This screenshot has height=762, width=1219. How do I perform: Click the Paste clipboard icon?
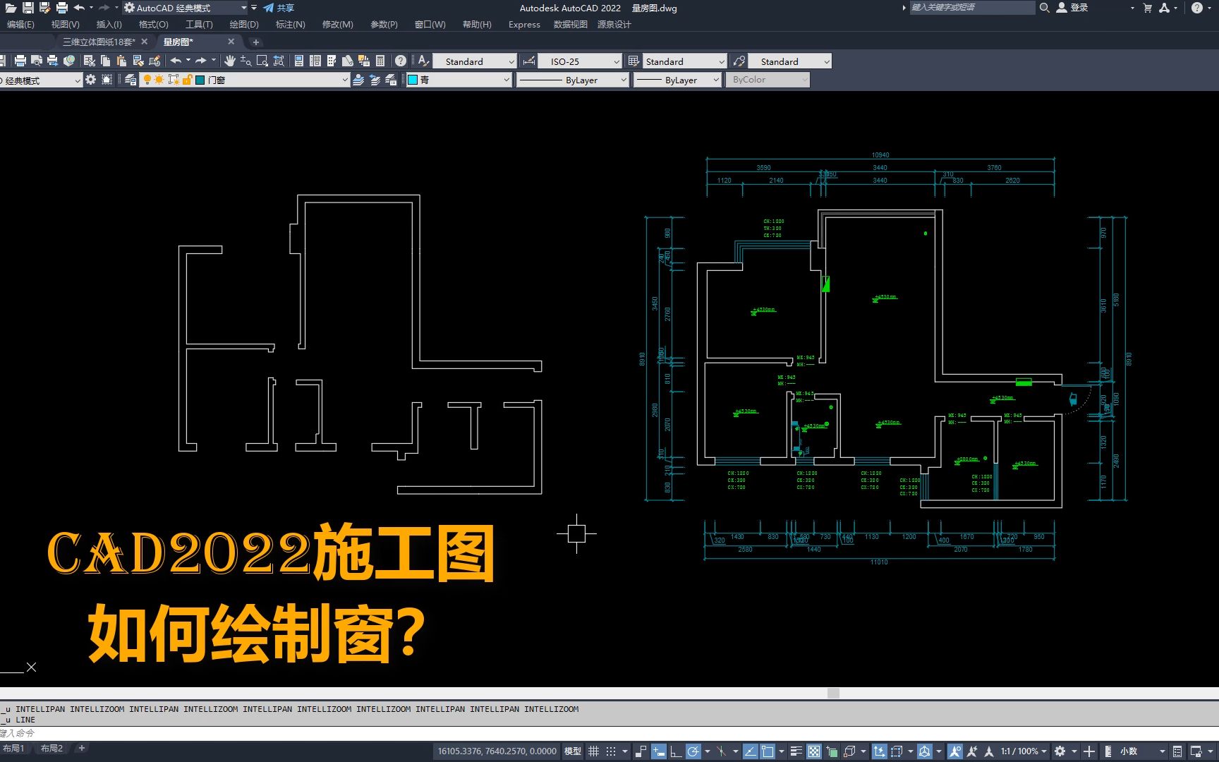[121, 61]
